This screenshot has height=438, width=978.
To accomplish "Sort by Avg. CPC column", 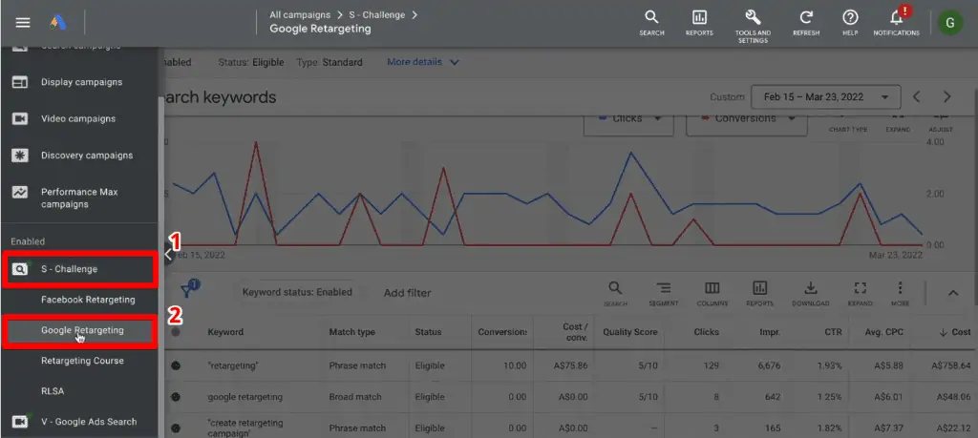I will click(x=884, y=332).
